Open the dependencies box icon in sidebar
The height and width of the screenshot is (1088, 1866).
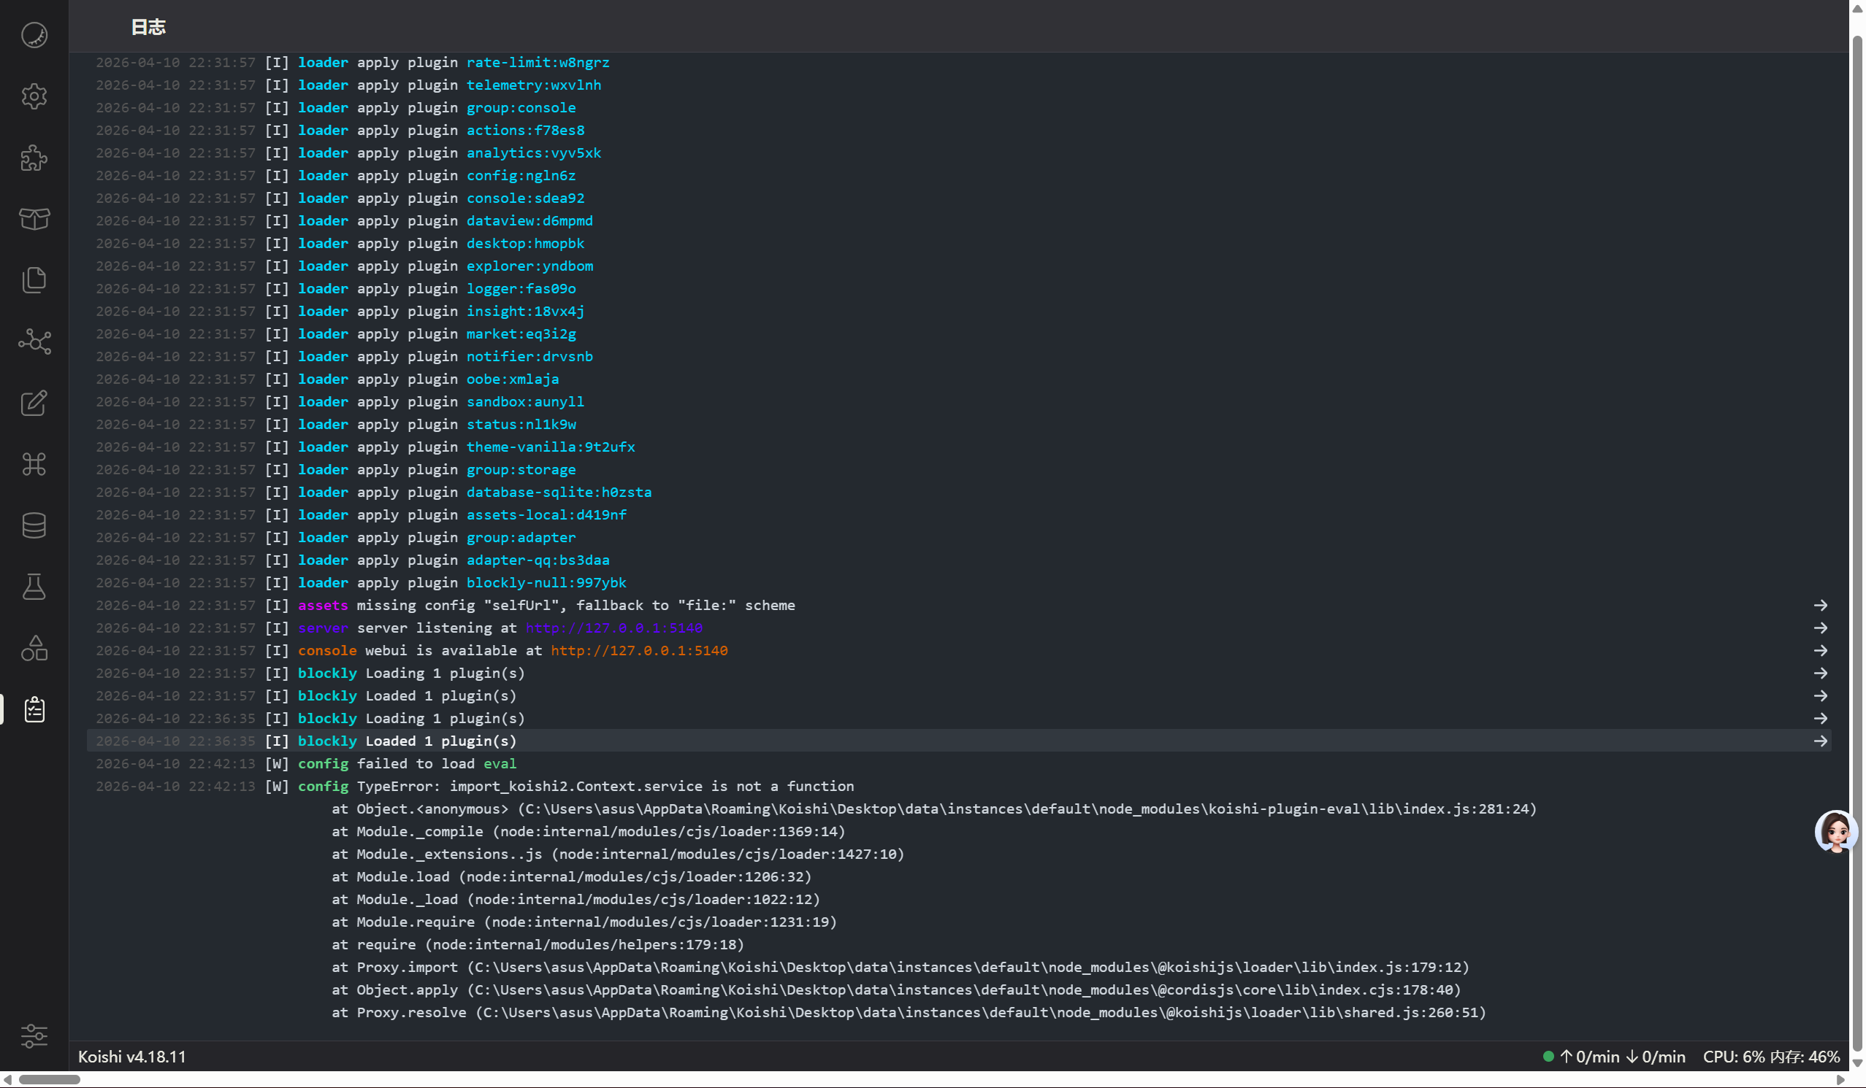pyautogui.click(x=34, y=219)
